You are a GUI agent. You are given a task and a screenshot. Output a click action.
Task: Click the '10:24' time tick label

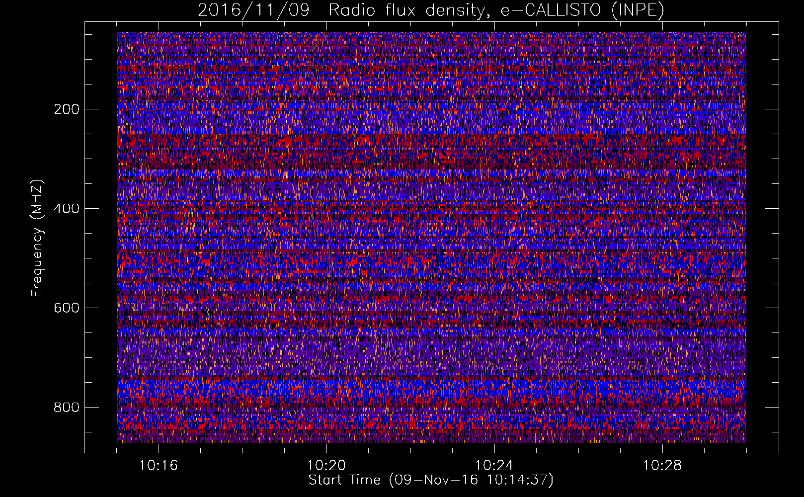[494, 466]
